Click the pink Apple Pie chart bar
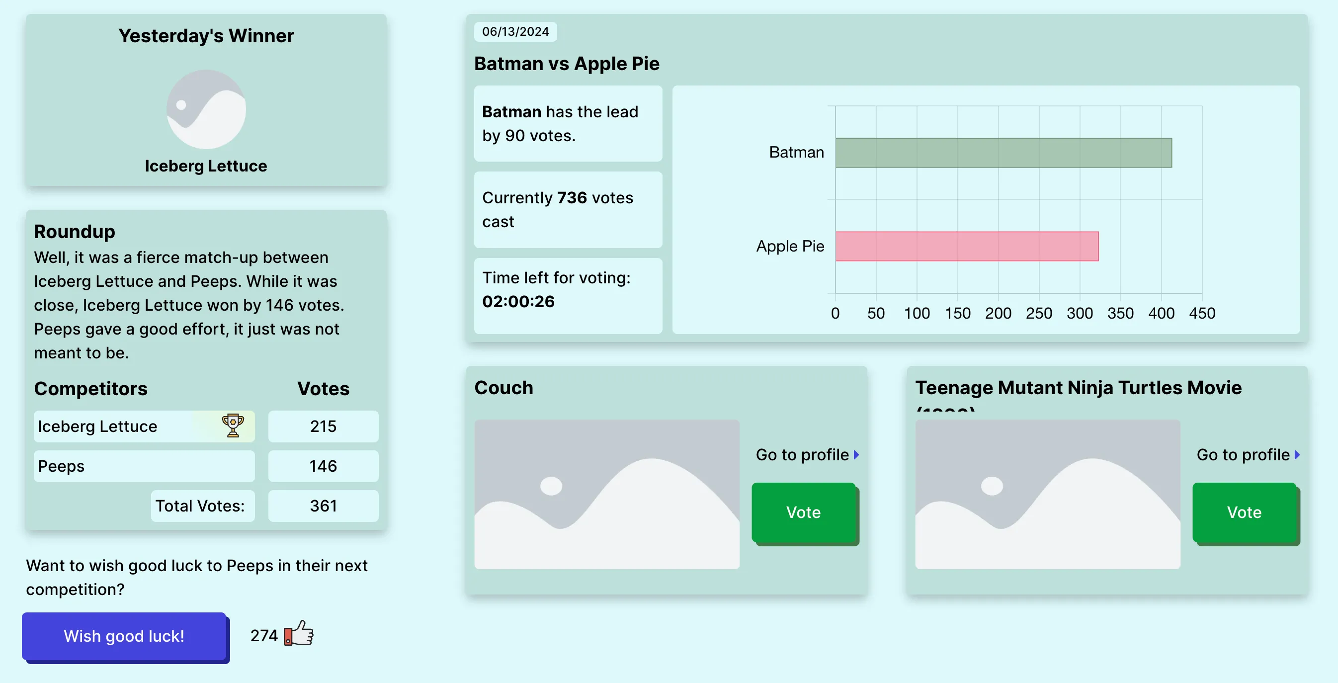This screenshot has width=1338, height=683. [967, 246]
